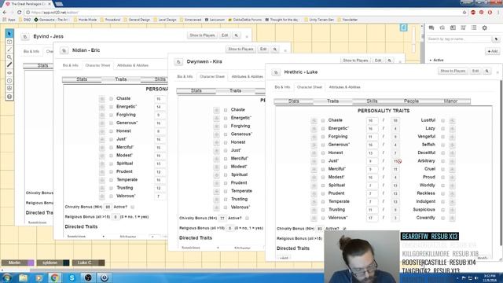Roll the Lustful dice button on Hrethric sheet
The image size is (503, 283).
coord(452,120)
